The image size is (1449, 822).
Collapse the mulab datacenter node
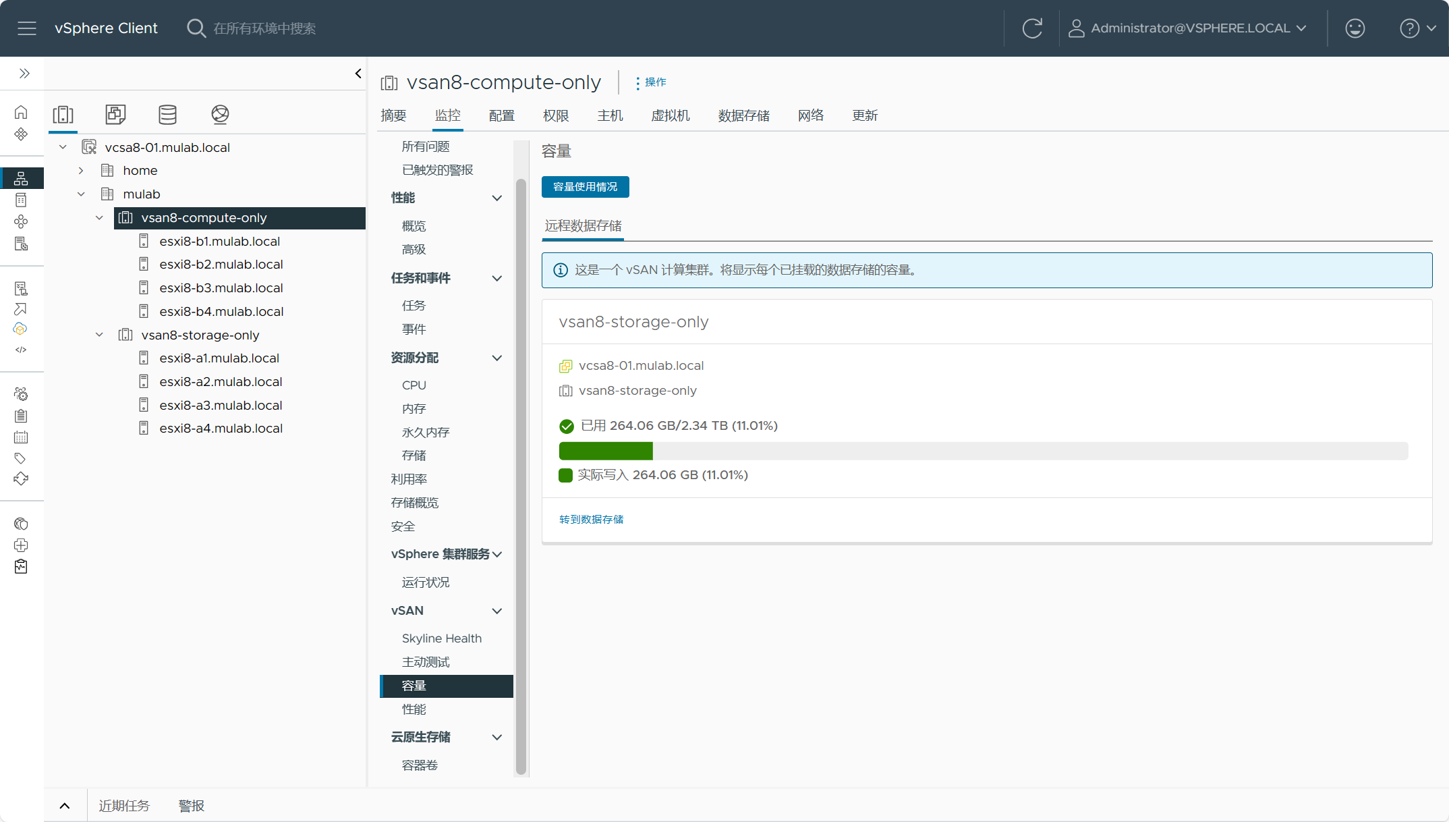point(81,194)
